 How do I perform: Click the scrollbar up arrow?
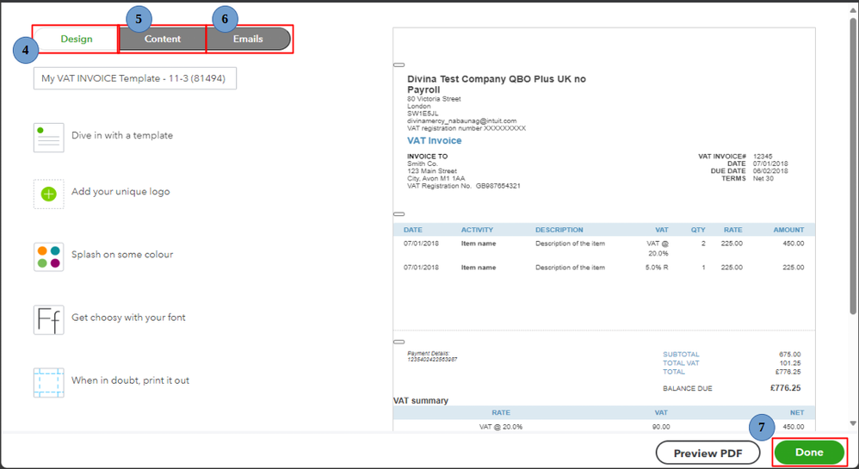click(x=852, y=9)
